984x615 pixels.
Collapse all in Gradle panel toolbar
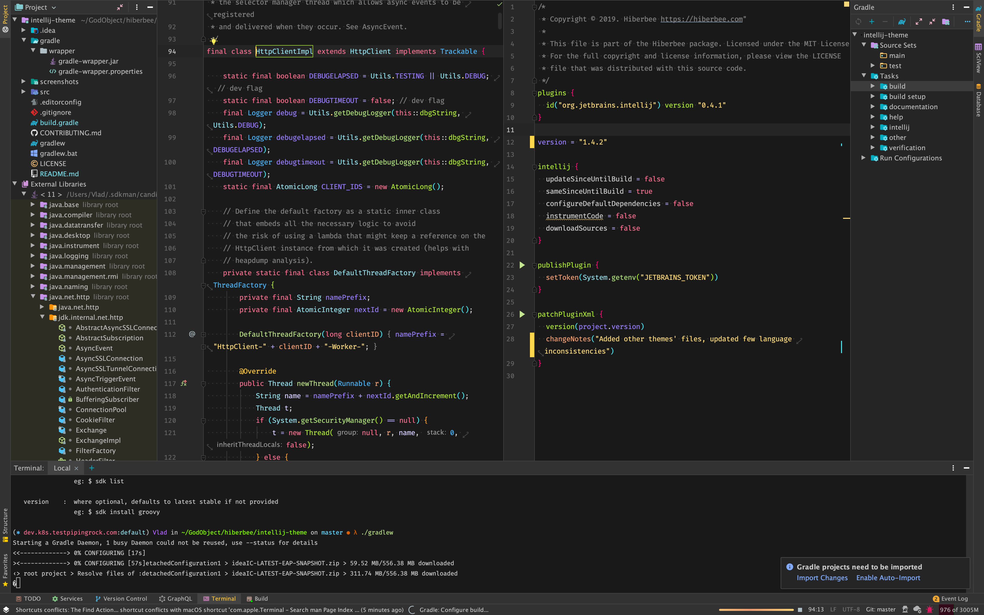tap(932, 22)
